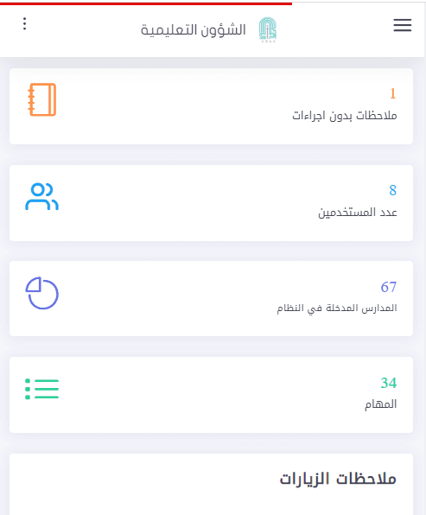This screenshot has width=426, height=515.
Task: Click the orange notebook icon
Action: tap(42, 99)
